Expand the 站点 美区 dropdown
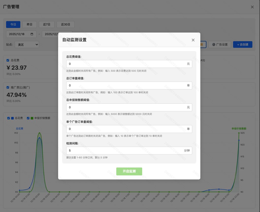 click(27, 44)
